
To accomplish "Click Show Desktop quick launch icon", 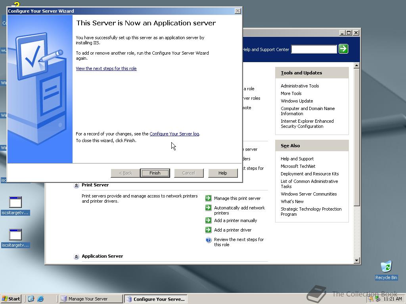I will point(31,299).
